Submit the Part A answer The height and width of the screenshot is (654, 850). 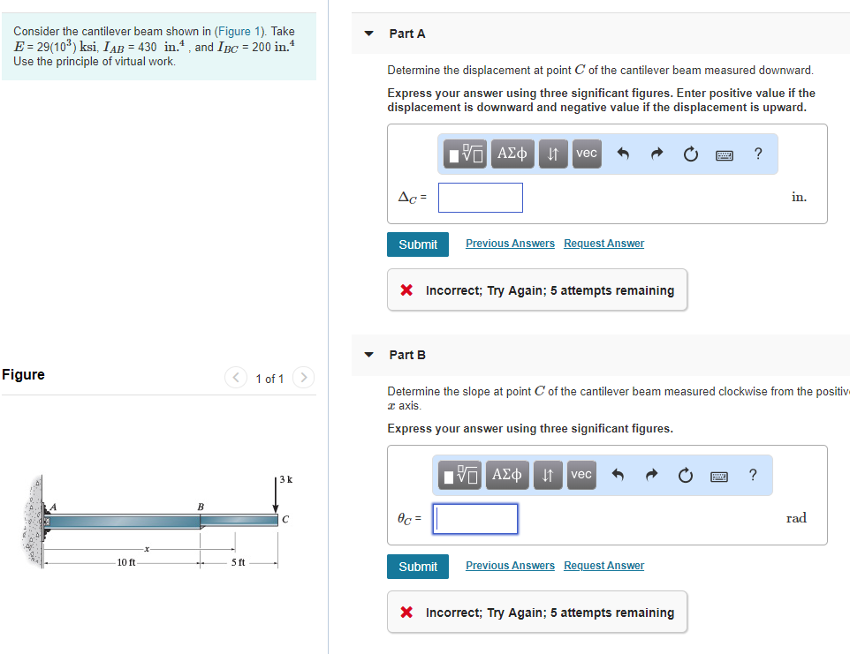point(417,244)
